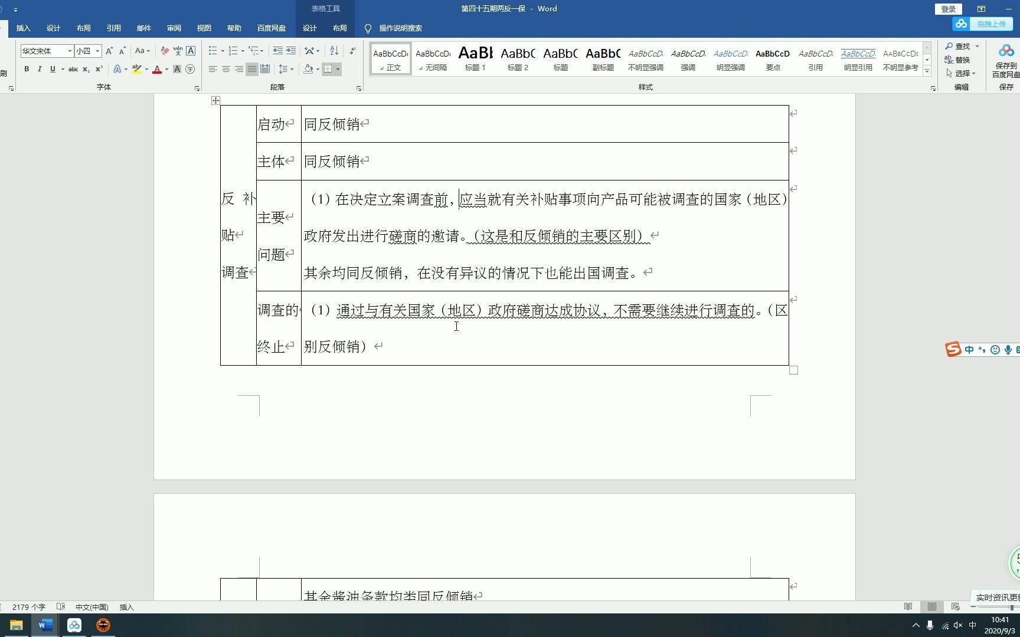Open paragraph dialog launcher
This screenshot has width=1020, height=637.
tap(359, 88)
